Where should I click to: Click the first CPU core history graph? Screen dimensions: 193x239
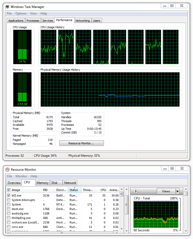[x=49, y=47]
